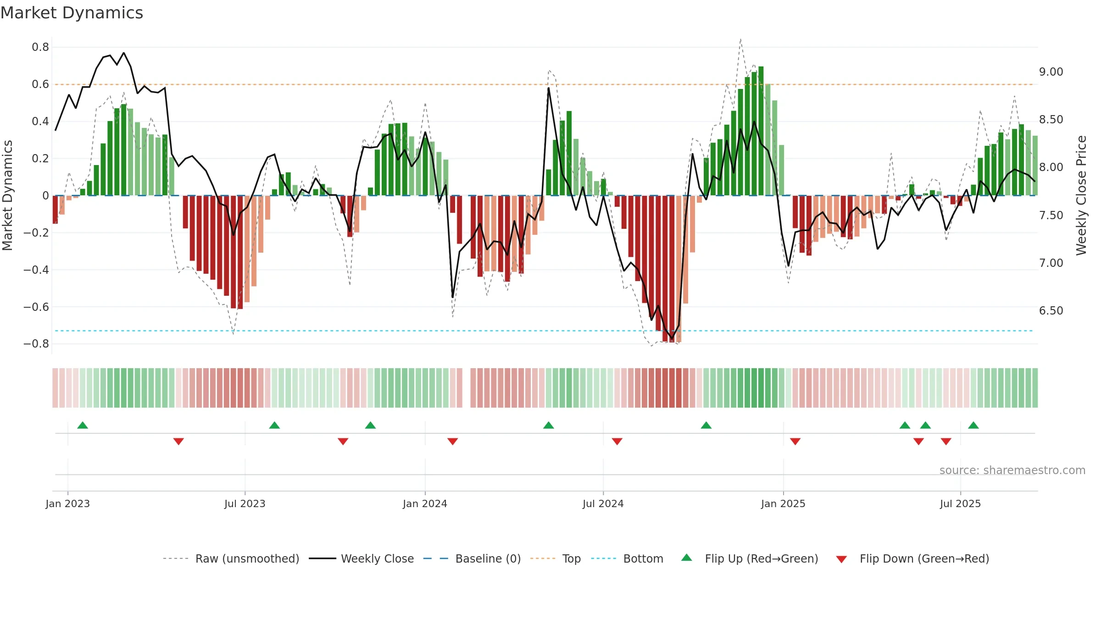
Task: Click the Jan 2023 axis label
Action: pos(68,503)
